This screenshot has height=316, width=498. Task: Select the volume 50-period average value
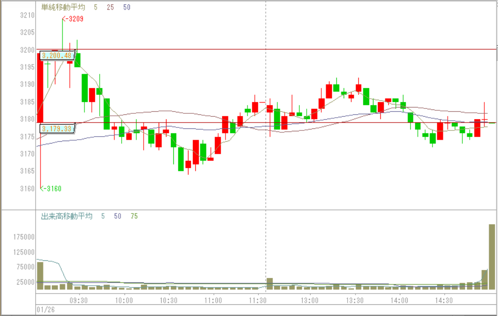(x=118, y=216)
